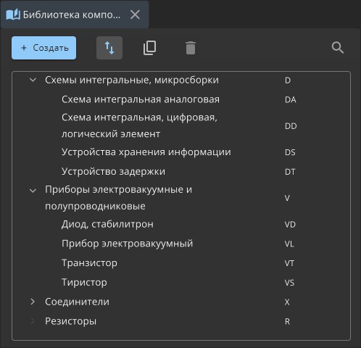Viewport: 361px width, 348px height.
Task: Collapse Схемы интегральные, микросборки group
Action: (x=33, y=80)
